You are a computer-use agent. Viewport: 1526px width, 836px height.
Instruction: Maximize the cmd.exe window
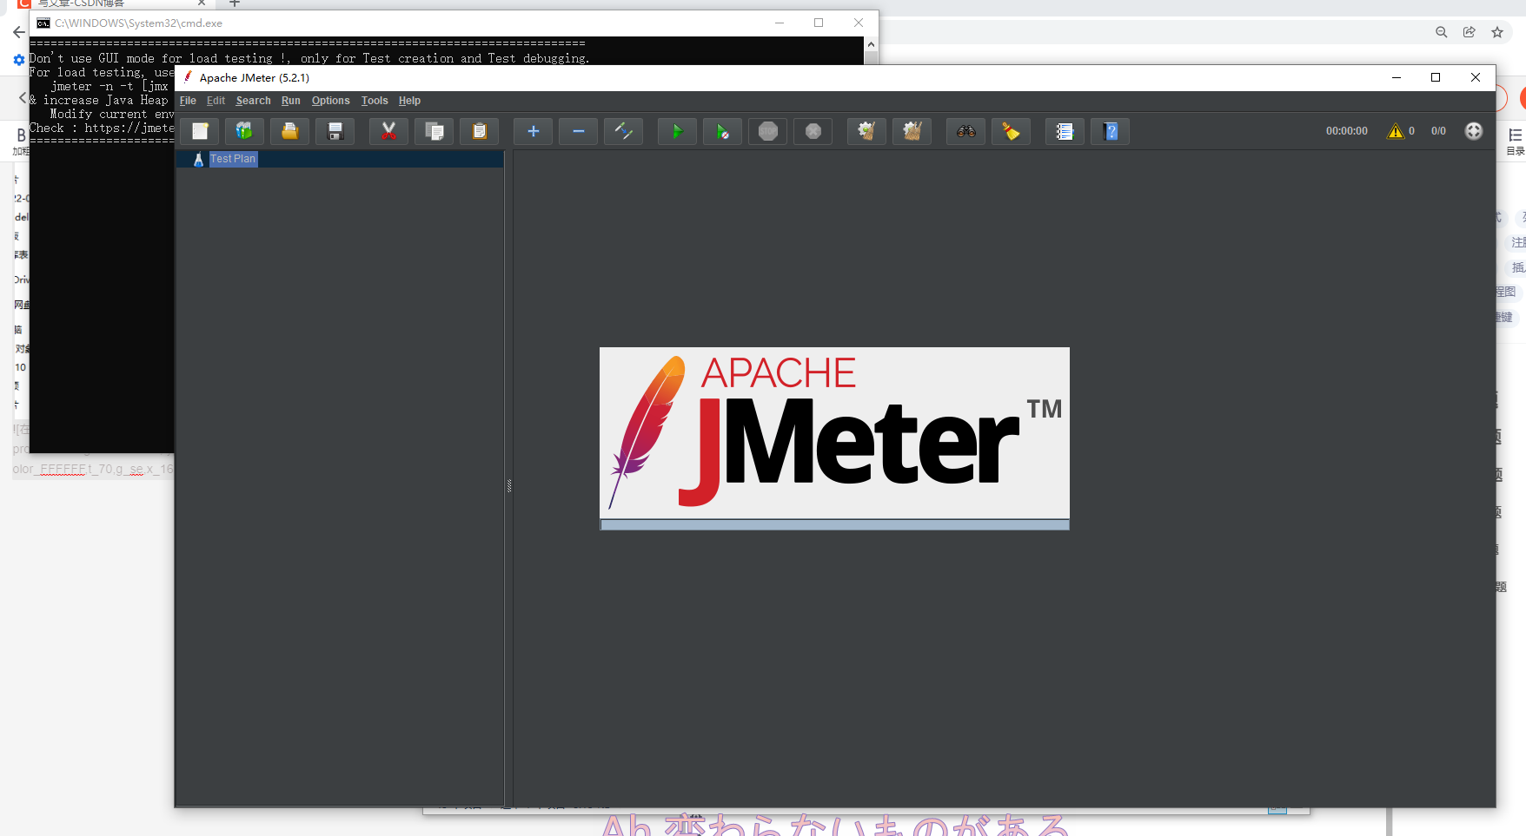click(819, 23)
